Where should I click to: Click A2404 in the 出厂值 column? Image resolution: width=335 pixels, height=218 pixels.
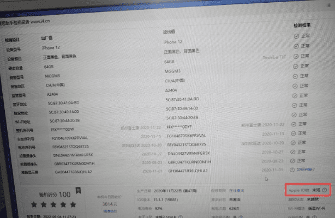point(52,94)
